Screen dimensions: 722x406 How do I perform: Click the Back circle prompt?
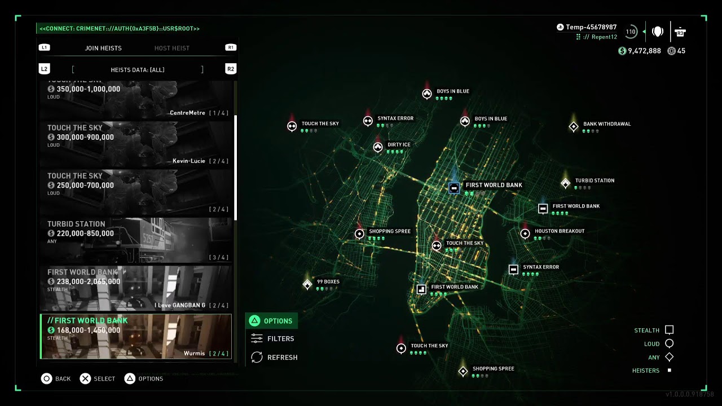(x=56, y=378)
